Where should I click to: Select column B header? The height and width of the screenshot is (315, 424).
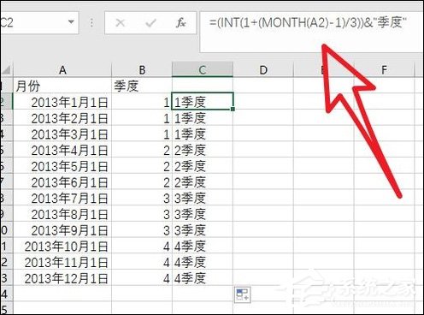[142, 70]
